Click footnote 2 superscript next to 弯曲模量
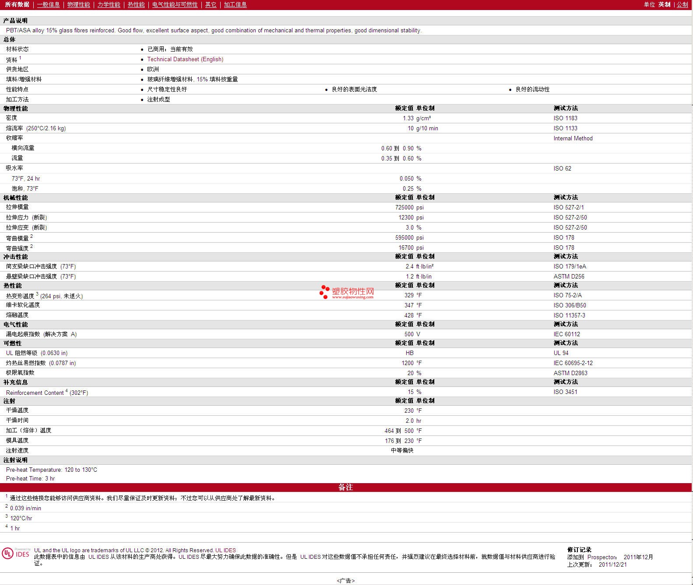Screen dimensions: 693x585 [x=32, y=236]
